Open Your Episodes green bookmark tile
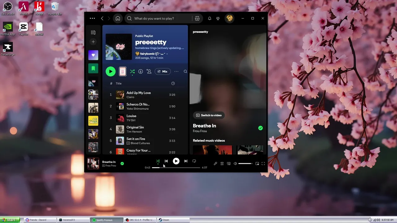397x223 pixels. 93,68
